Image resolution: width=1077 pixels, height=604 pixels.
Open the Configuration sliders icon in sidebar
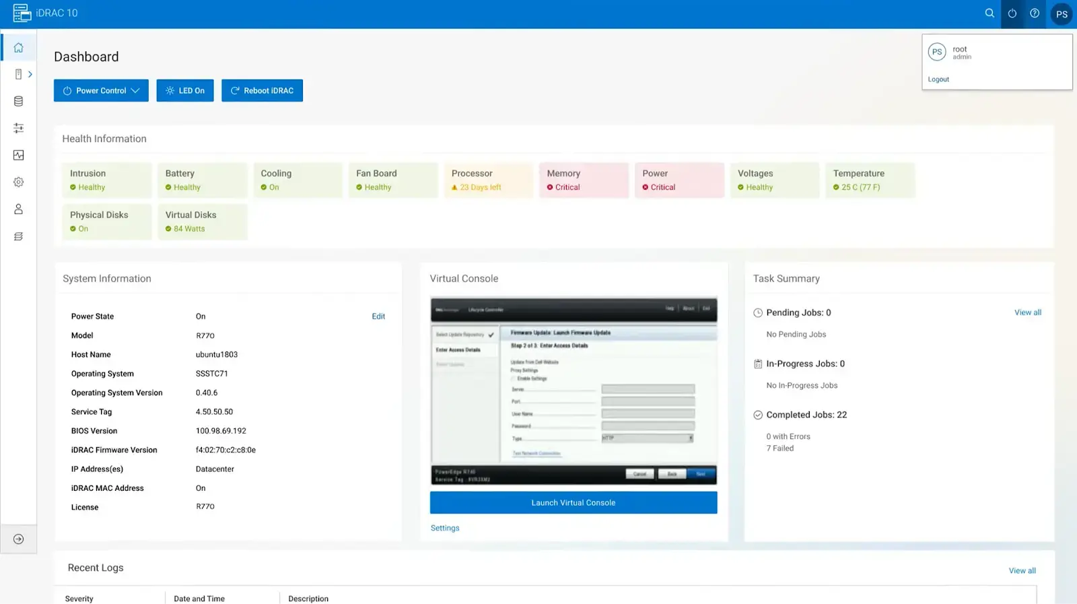coord(18,128)
